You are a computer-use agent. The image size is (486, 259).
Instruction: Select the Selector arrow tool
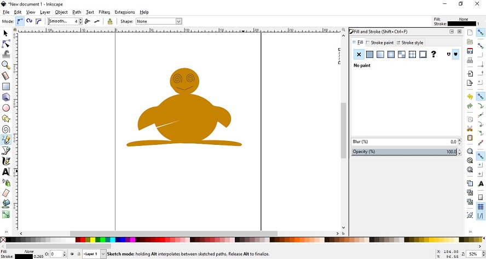pos(5,33)
